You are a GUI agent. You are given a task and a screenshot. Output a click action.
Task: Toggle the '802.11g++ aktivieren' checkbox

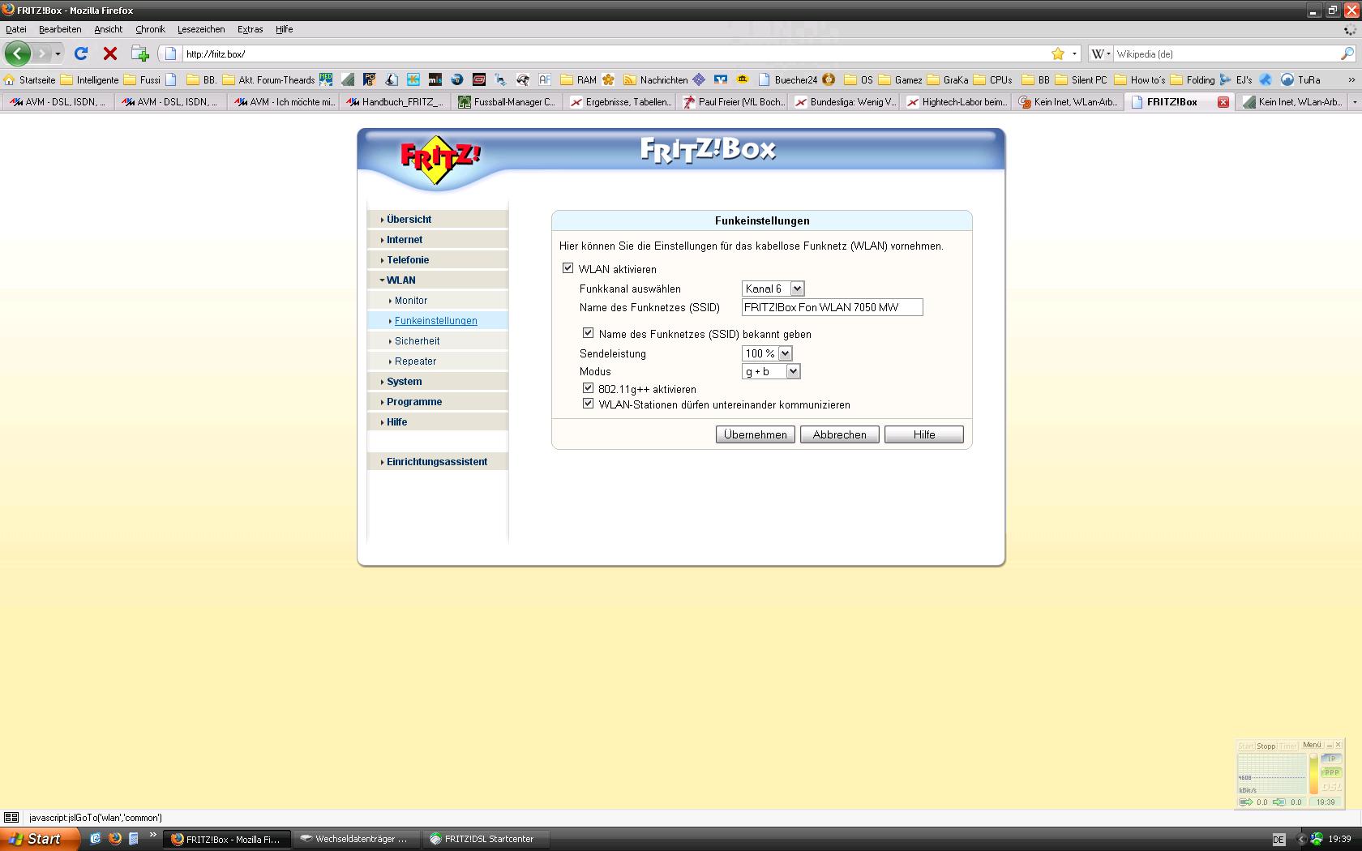(x=588, y=388)
